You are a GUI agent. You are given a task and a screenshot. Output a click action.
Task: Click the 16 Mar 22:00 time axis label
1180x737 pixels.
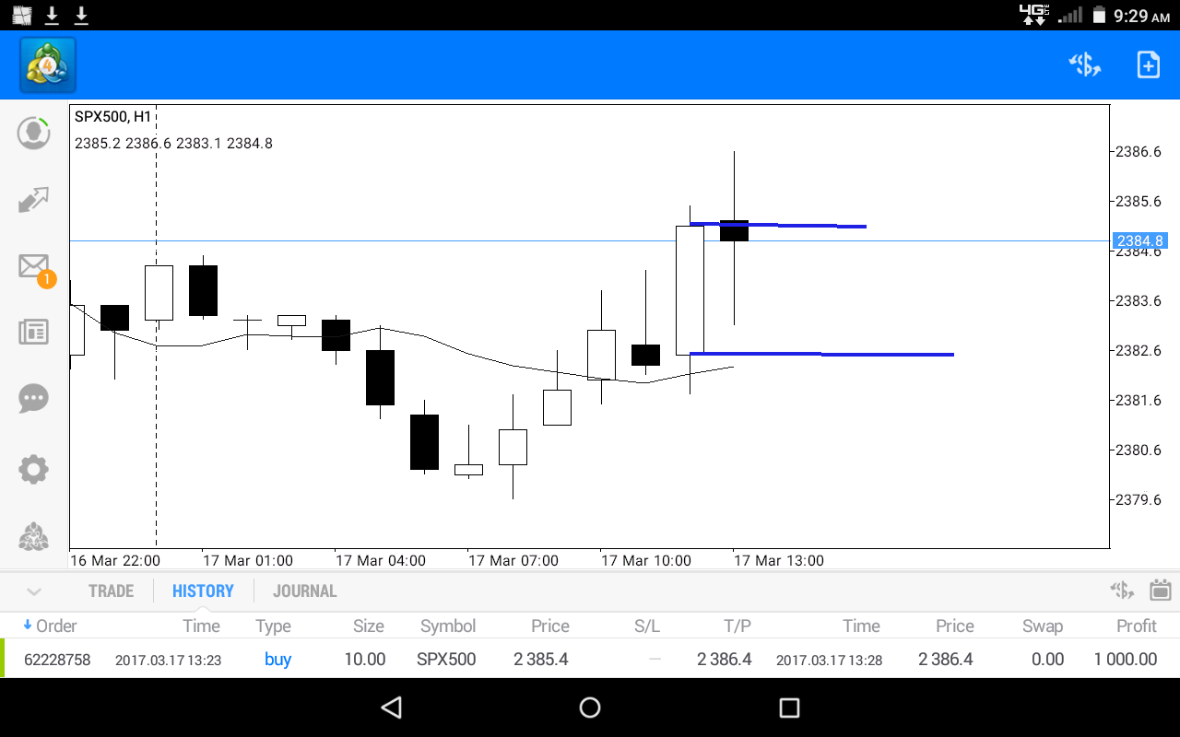click(x=114, y=560)
